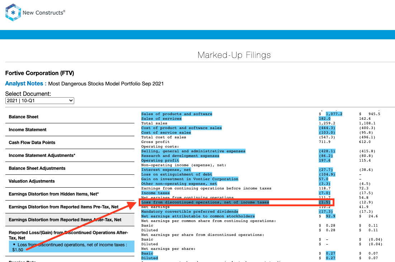
Task: Click highlighted value (428.1)
Action: (327, 151)
